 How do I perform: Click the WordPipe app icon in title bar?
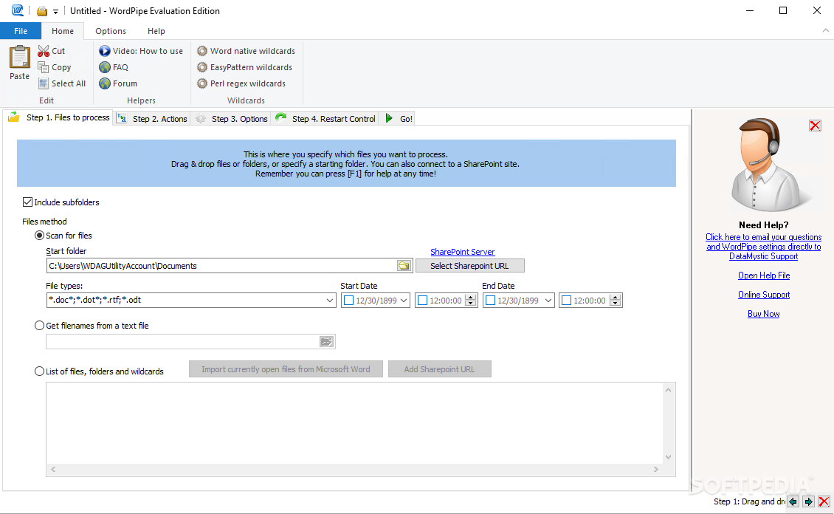(x=18, y=10)
